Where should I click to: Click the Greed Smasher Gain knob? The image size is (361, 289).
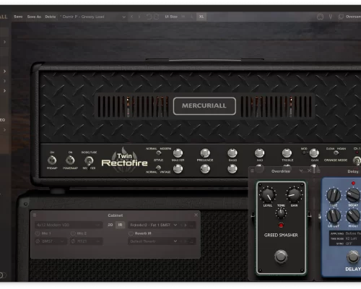[294, 195]
